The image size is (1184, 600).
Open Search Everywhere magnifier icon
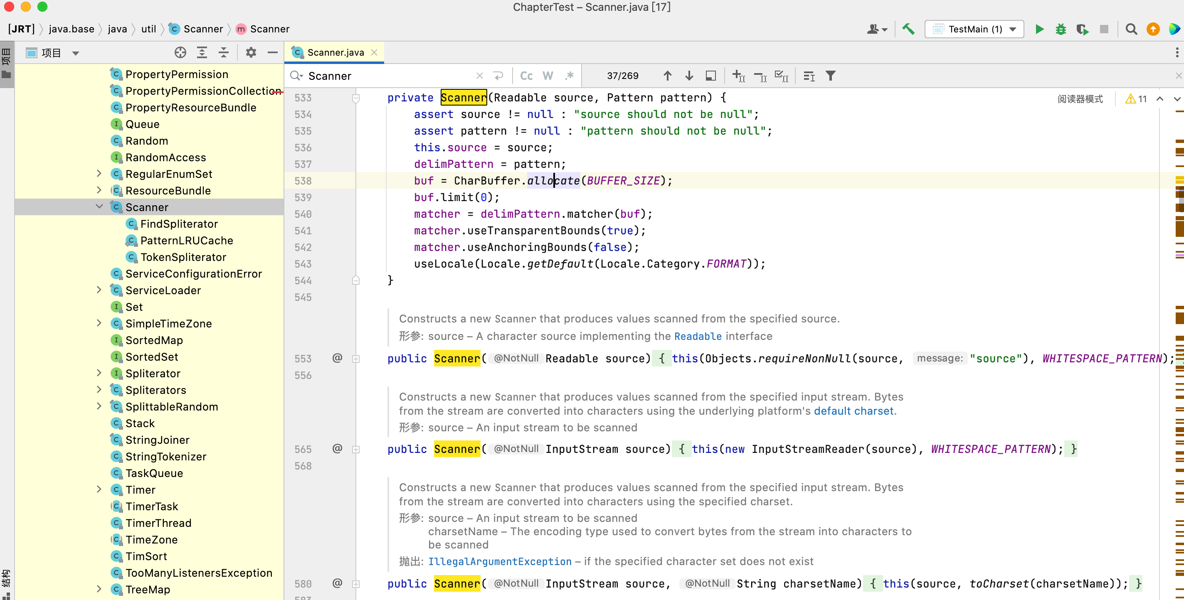(1131, 30)
